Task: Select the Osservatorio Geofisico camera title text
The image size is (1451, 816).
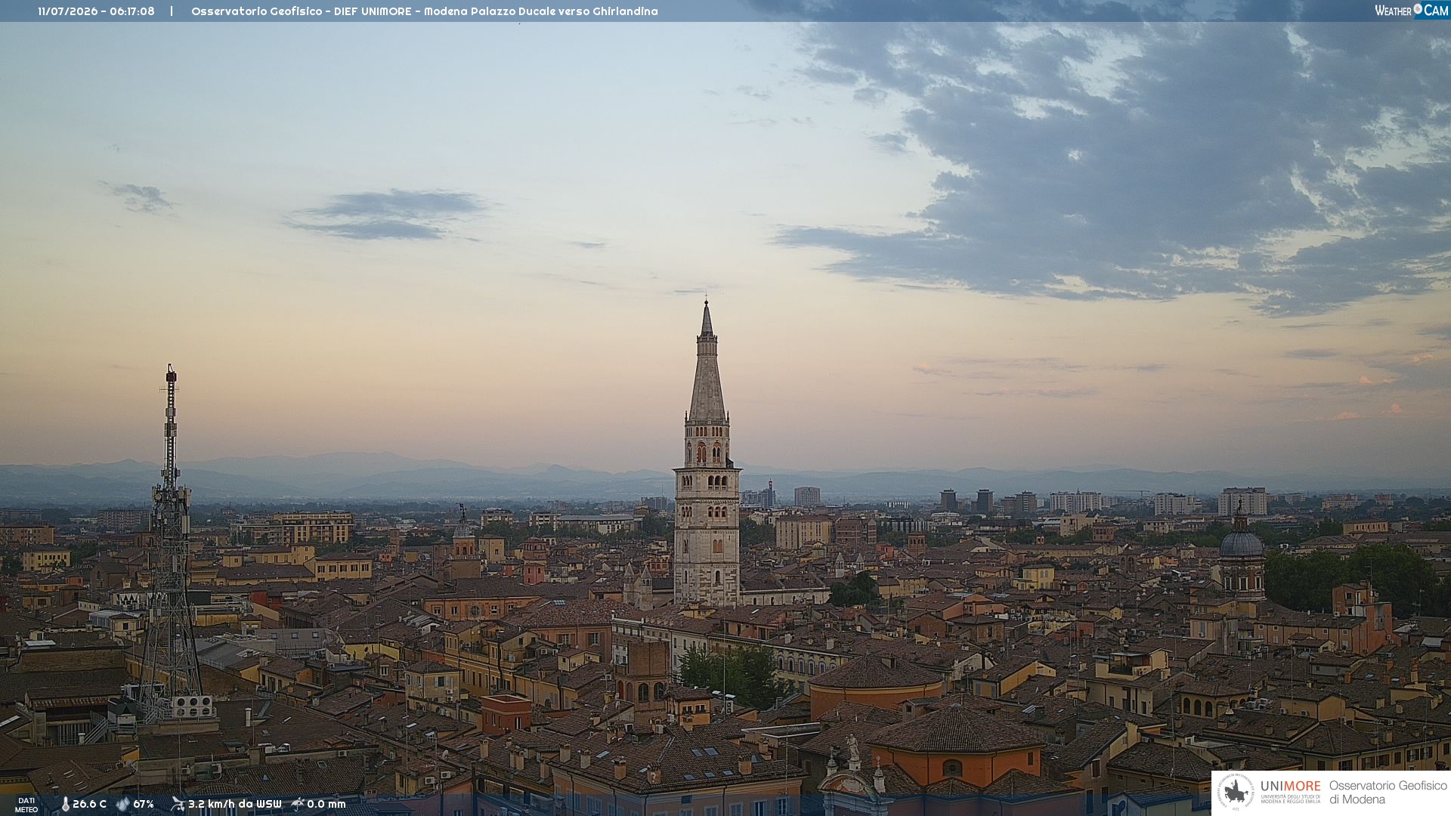Action: tap(424, 11)
